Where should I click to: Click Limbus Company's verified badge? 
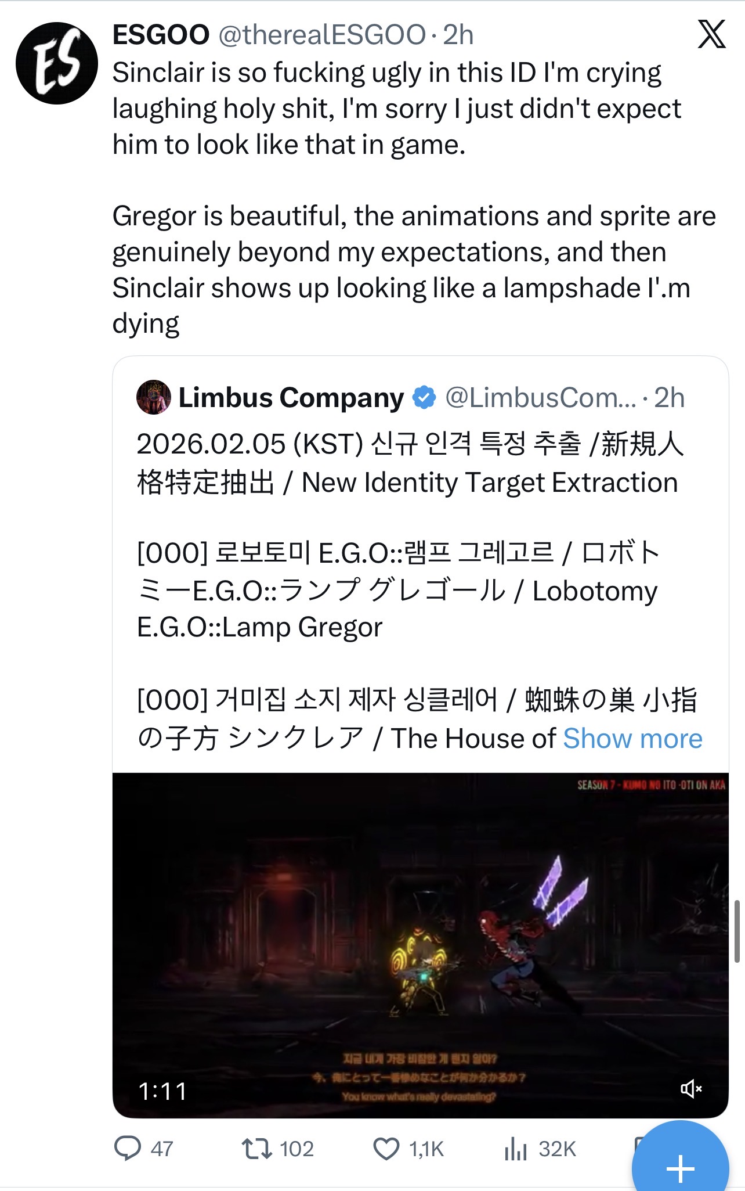point(424,398)
